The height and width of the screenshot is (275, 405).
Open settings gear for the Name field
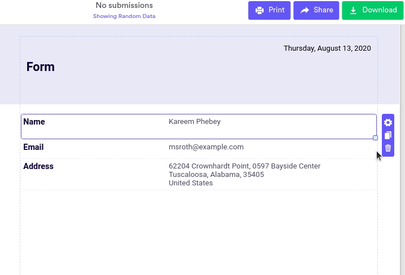point(388,123)
